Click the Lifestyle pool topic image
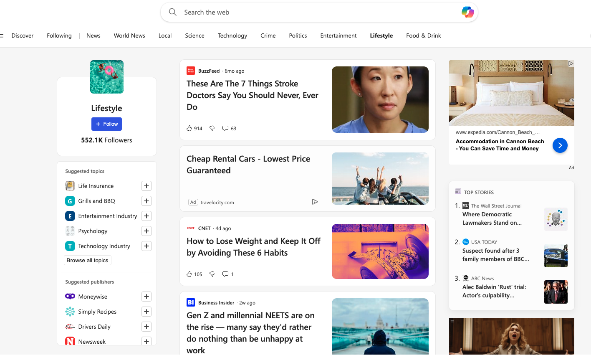Screen dimensions: 591x355 coord(107,77)
